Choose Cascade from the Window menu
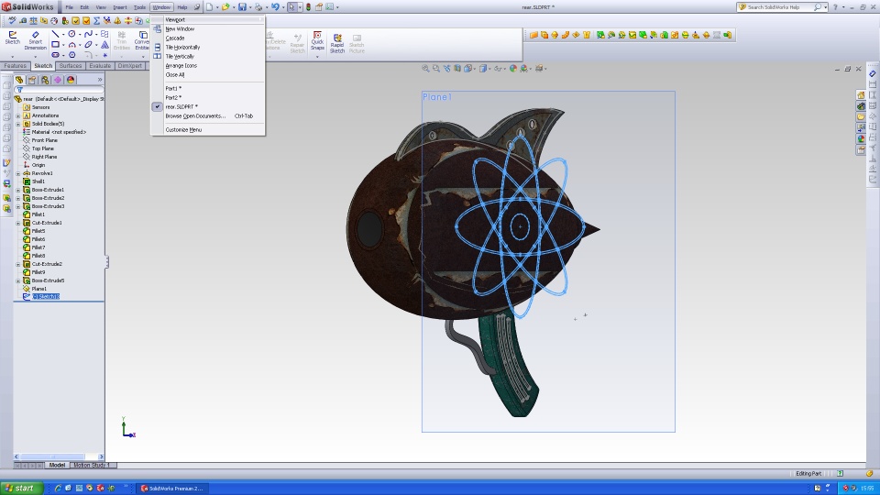Image resolution: width=880 pixels, height=495 pixels. [208, 38]
